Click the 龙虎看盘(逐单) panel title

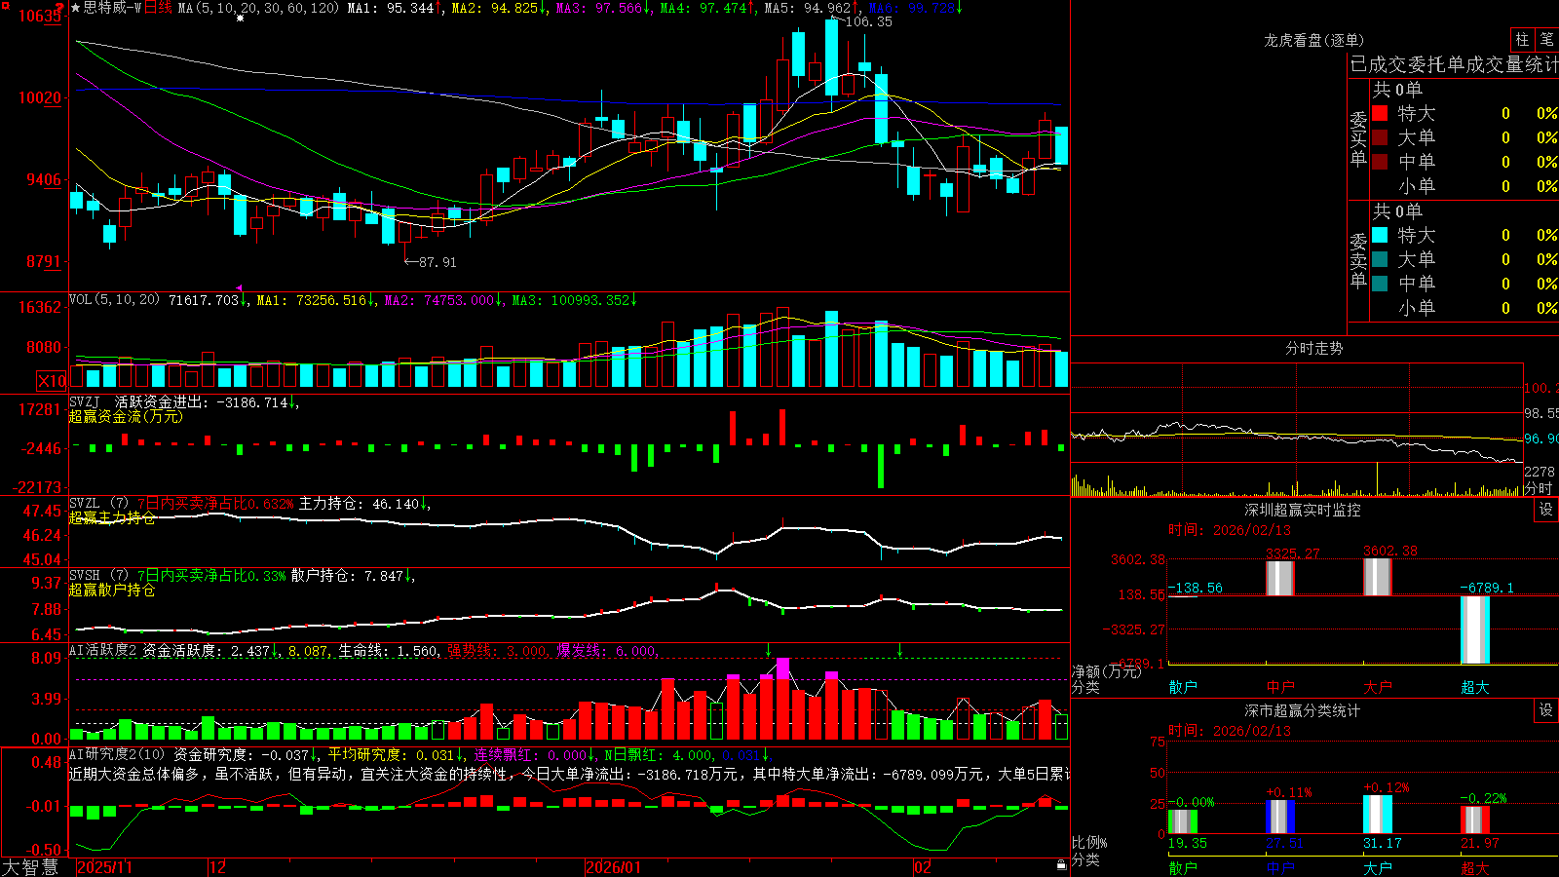click(1313, 40)
